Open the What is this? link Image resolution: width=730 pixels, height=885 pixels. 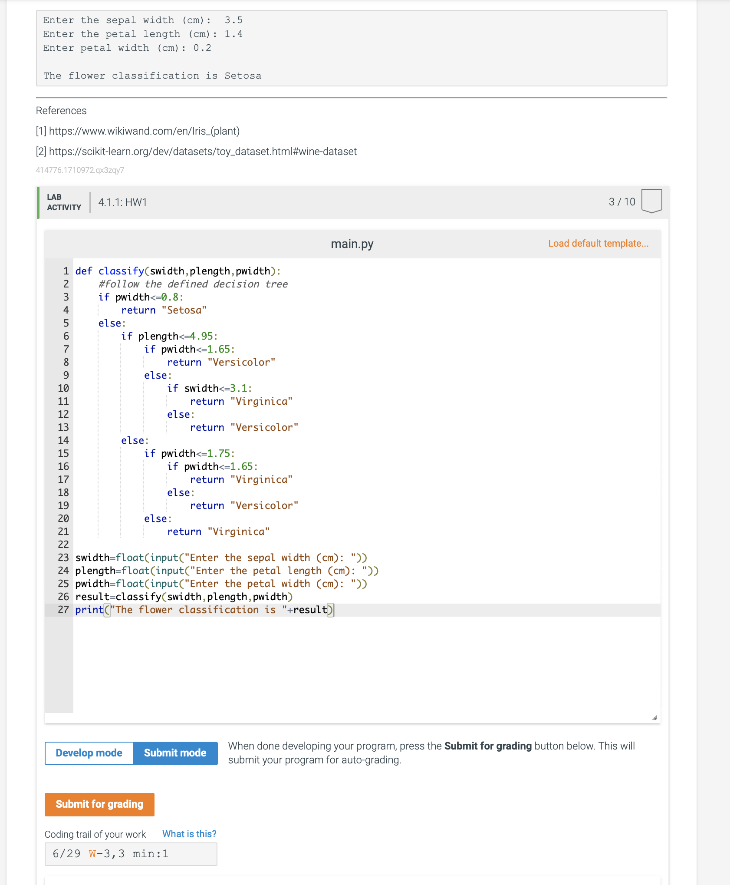[x=189, y=834]
